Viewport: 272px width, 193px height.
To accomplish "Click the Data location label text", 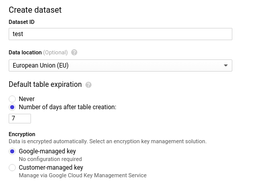I will coord(25,52).
